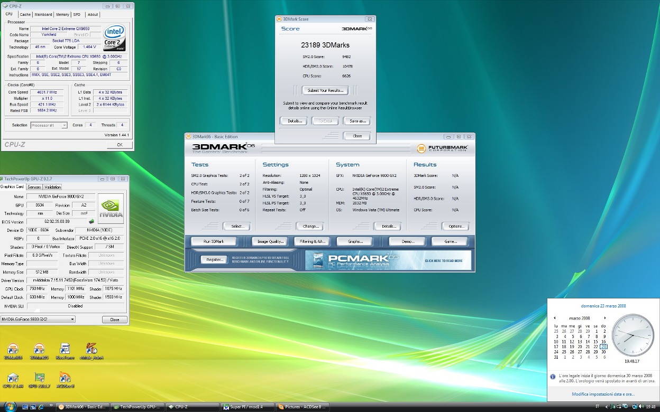Select 15 in the marzo 2008 calendar

coord(595,341)
